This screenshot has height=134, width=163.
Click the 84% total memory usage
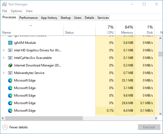(129, 27)
